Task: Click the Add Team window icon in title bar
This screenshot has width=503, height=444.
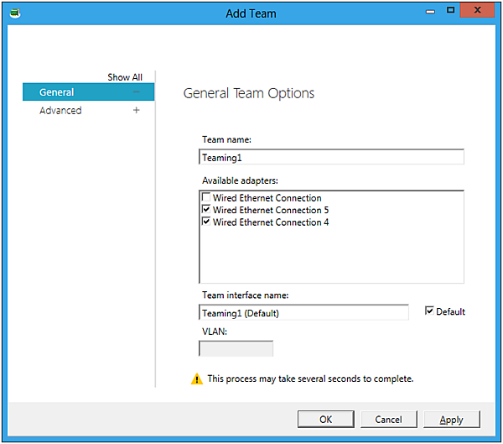Action: coord(15,13)
